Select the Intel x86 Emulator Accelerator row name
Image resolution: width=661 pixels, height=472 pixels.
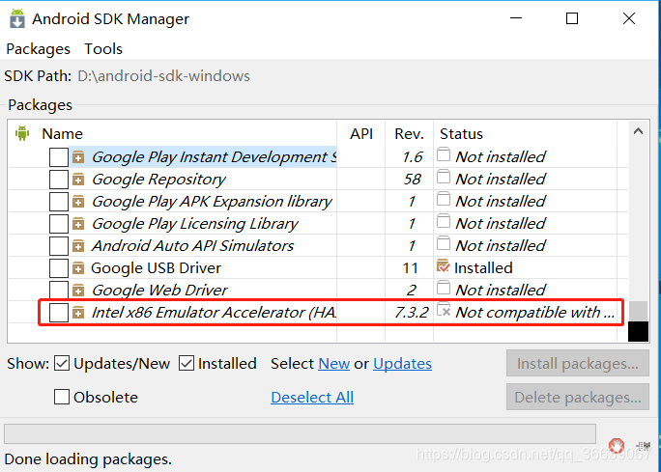(x=215, y=313)
